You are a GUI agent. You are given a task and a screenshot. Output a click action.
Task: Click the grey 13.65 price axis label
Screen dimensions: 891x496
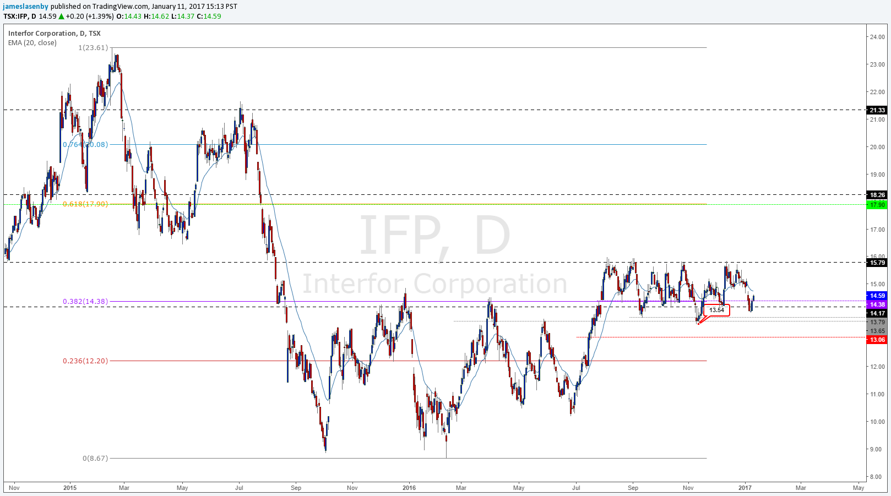877,331
